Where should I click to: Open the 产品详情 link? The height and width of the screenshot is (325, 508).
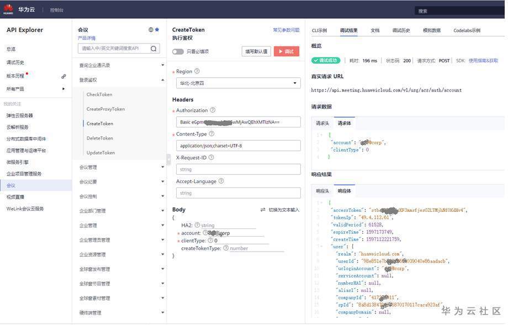(x=87, y=38)
